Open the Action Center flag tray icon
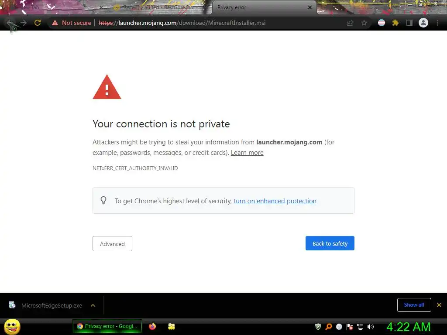Screen dimensions: 447x335 pos(350,326)
